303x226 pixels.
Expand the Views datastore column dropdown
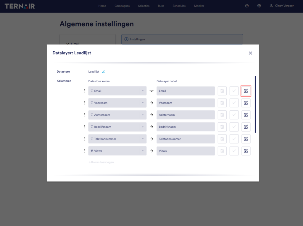click(143, 151)
